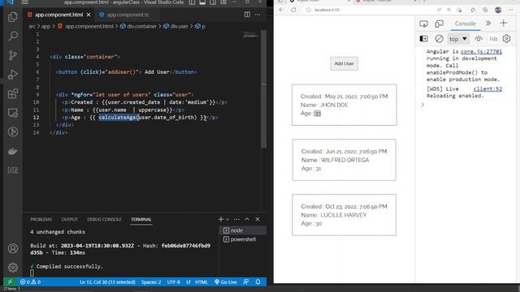Open the top JavaScript context dropdown
Viewport: 520px width, 292px height.
[x=457, y=39]
